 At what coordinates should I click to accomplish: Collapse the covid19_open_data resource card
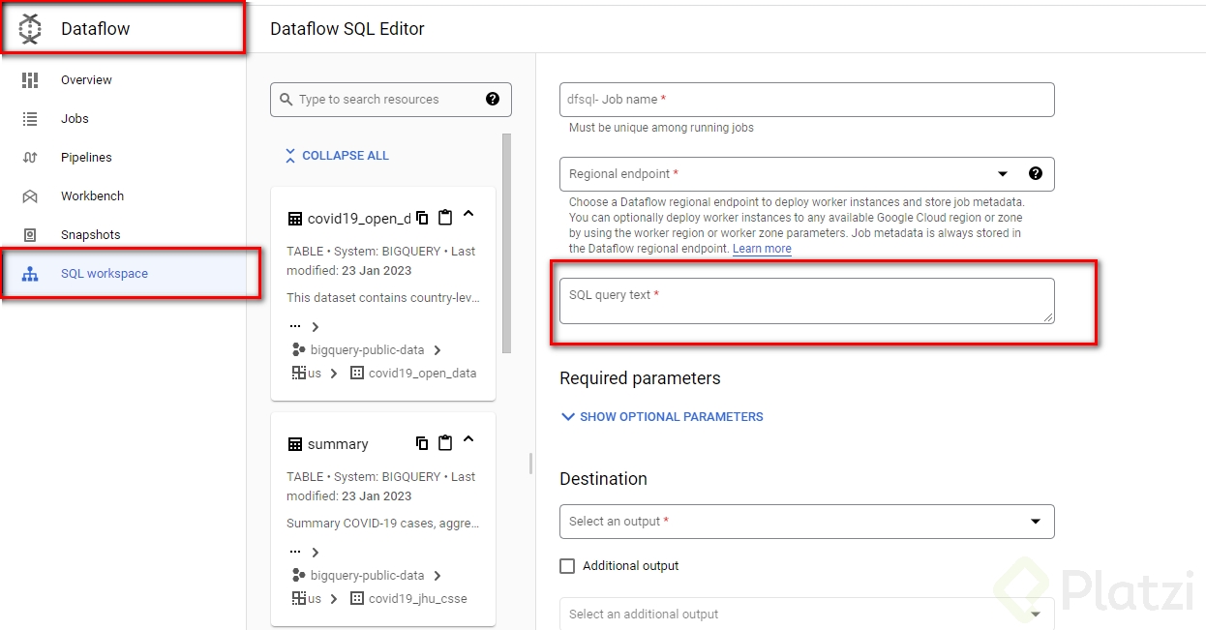point(468,215)
